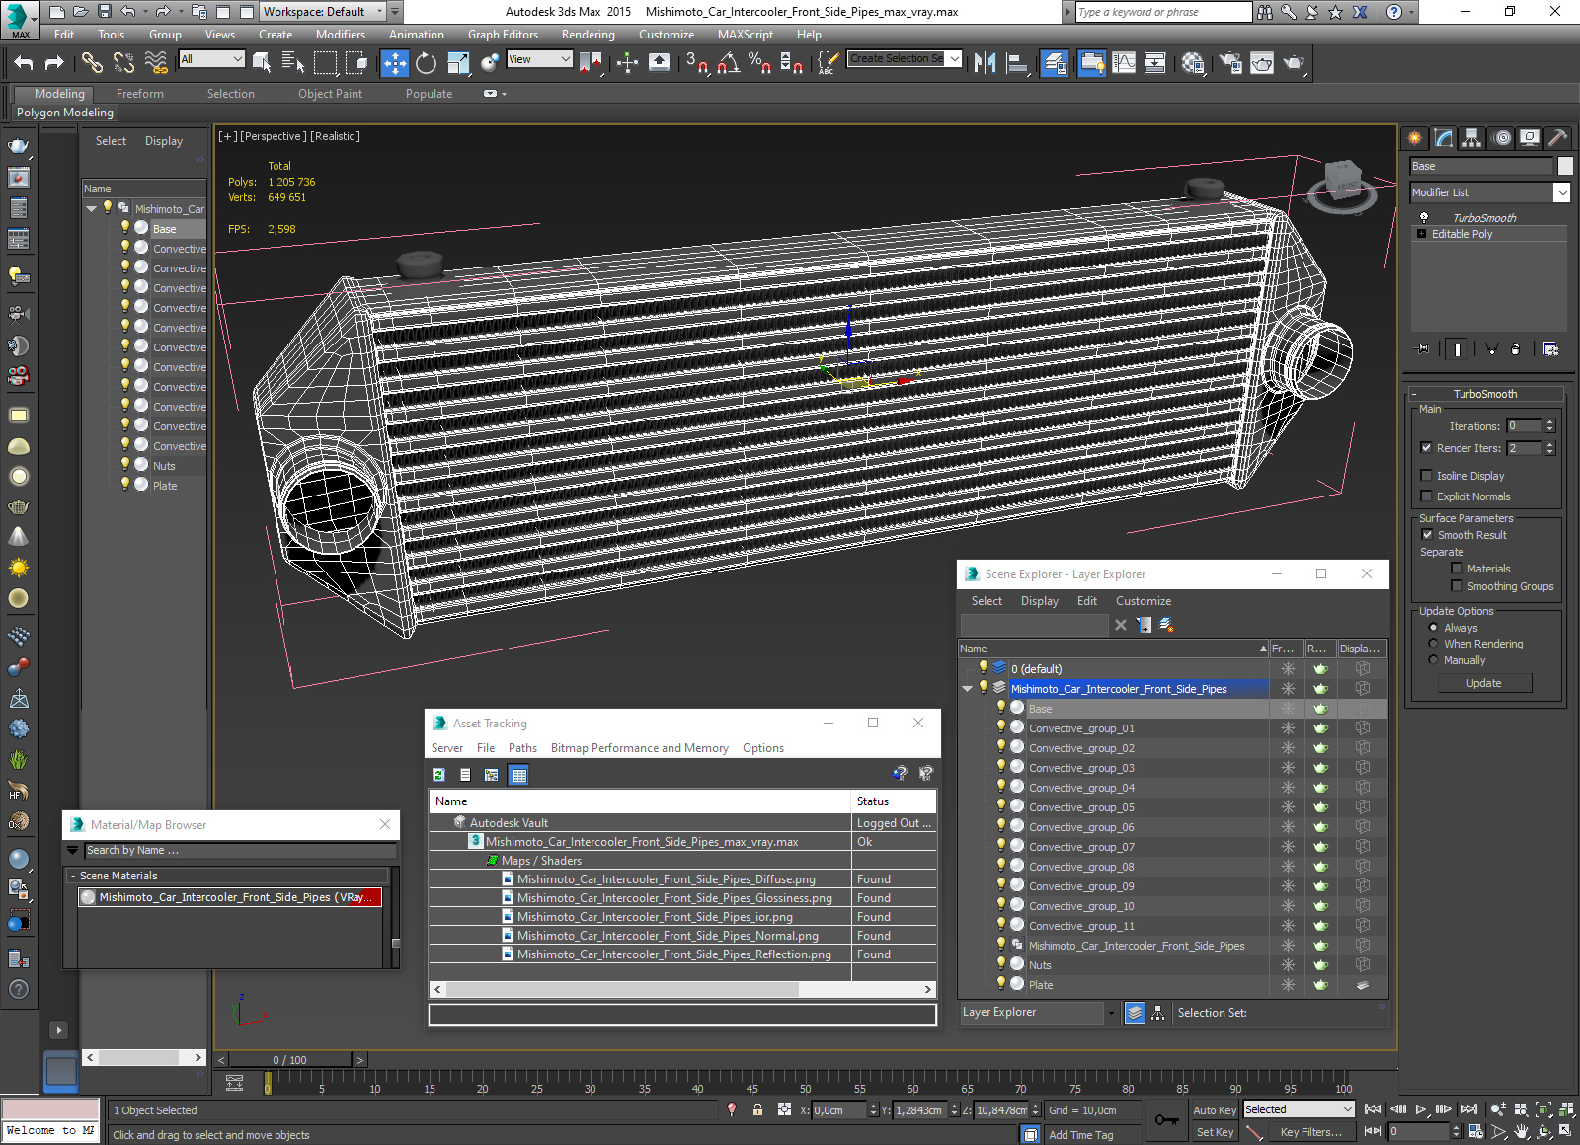Click the Render teapot icon

tap(1294, 63)
